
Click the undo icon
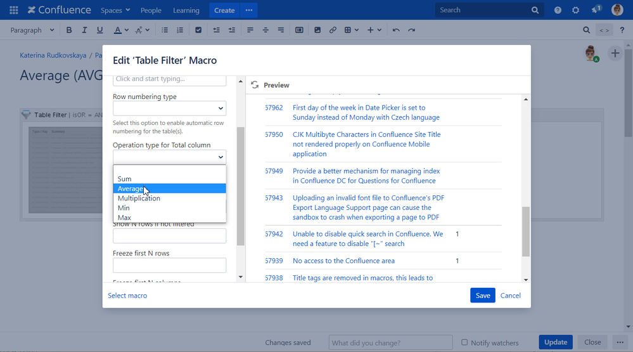point(396,30)
